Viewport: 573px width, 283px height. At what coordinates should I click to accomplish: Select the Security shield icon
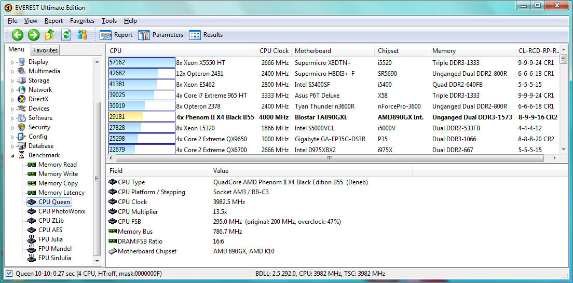tap(22, 127)
